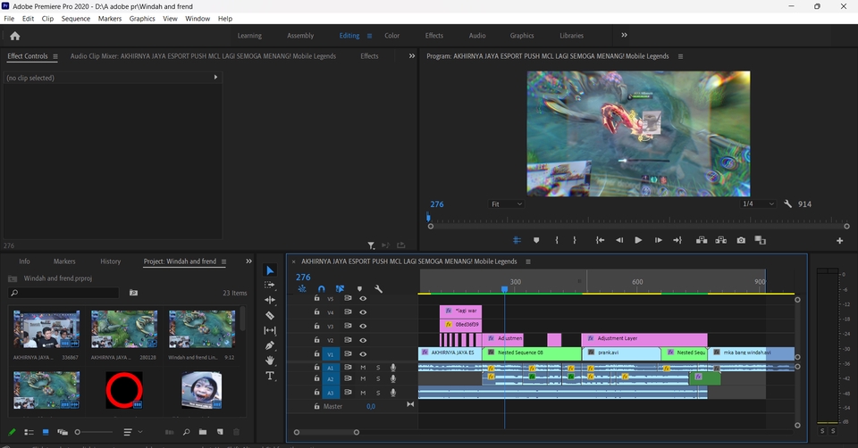Screen dimensions: 858x448
Task: Click Mark In button
Action: pyautogui.click(x=557, y=240)
